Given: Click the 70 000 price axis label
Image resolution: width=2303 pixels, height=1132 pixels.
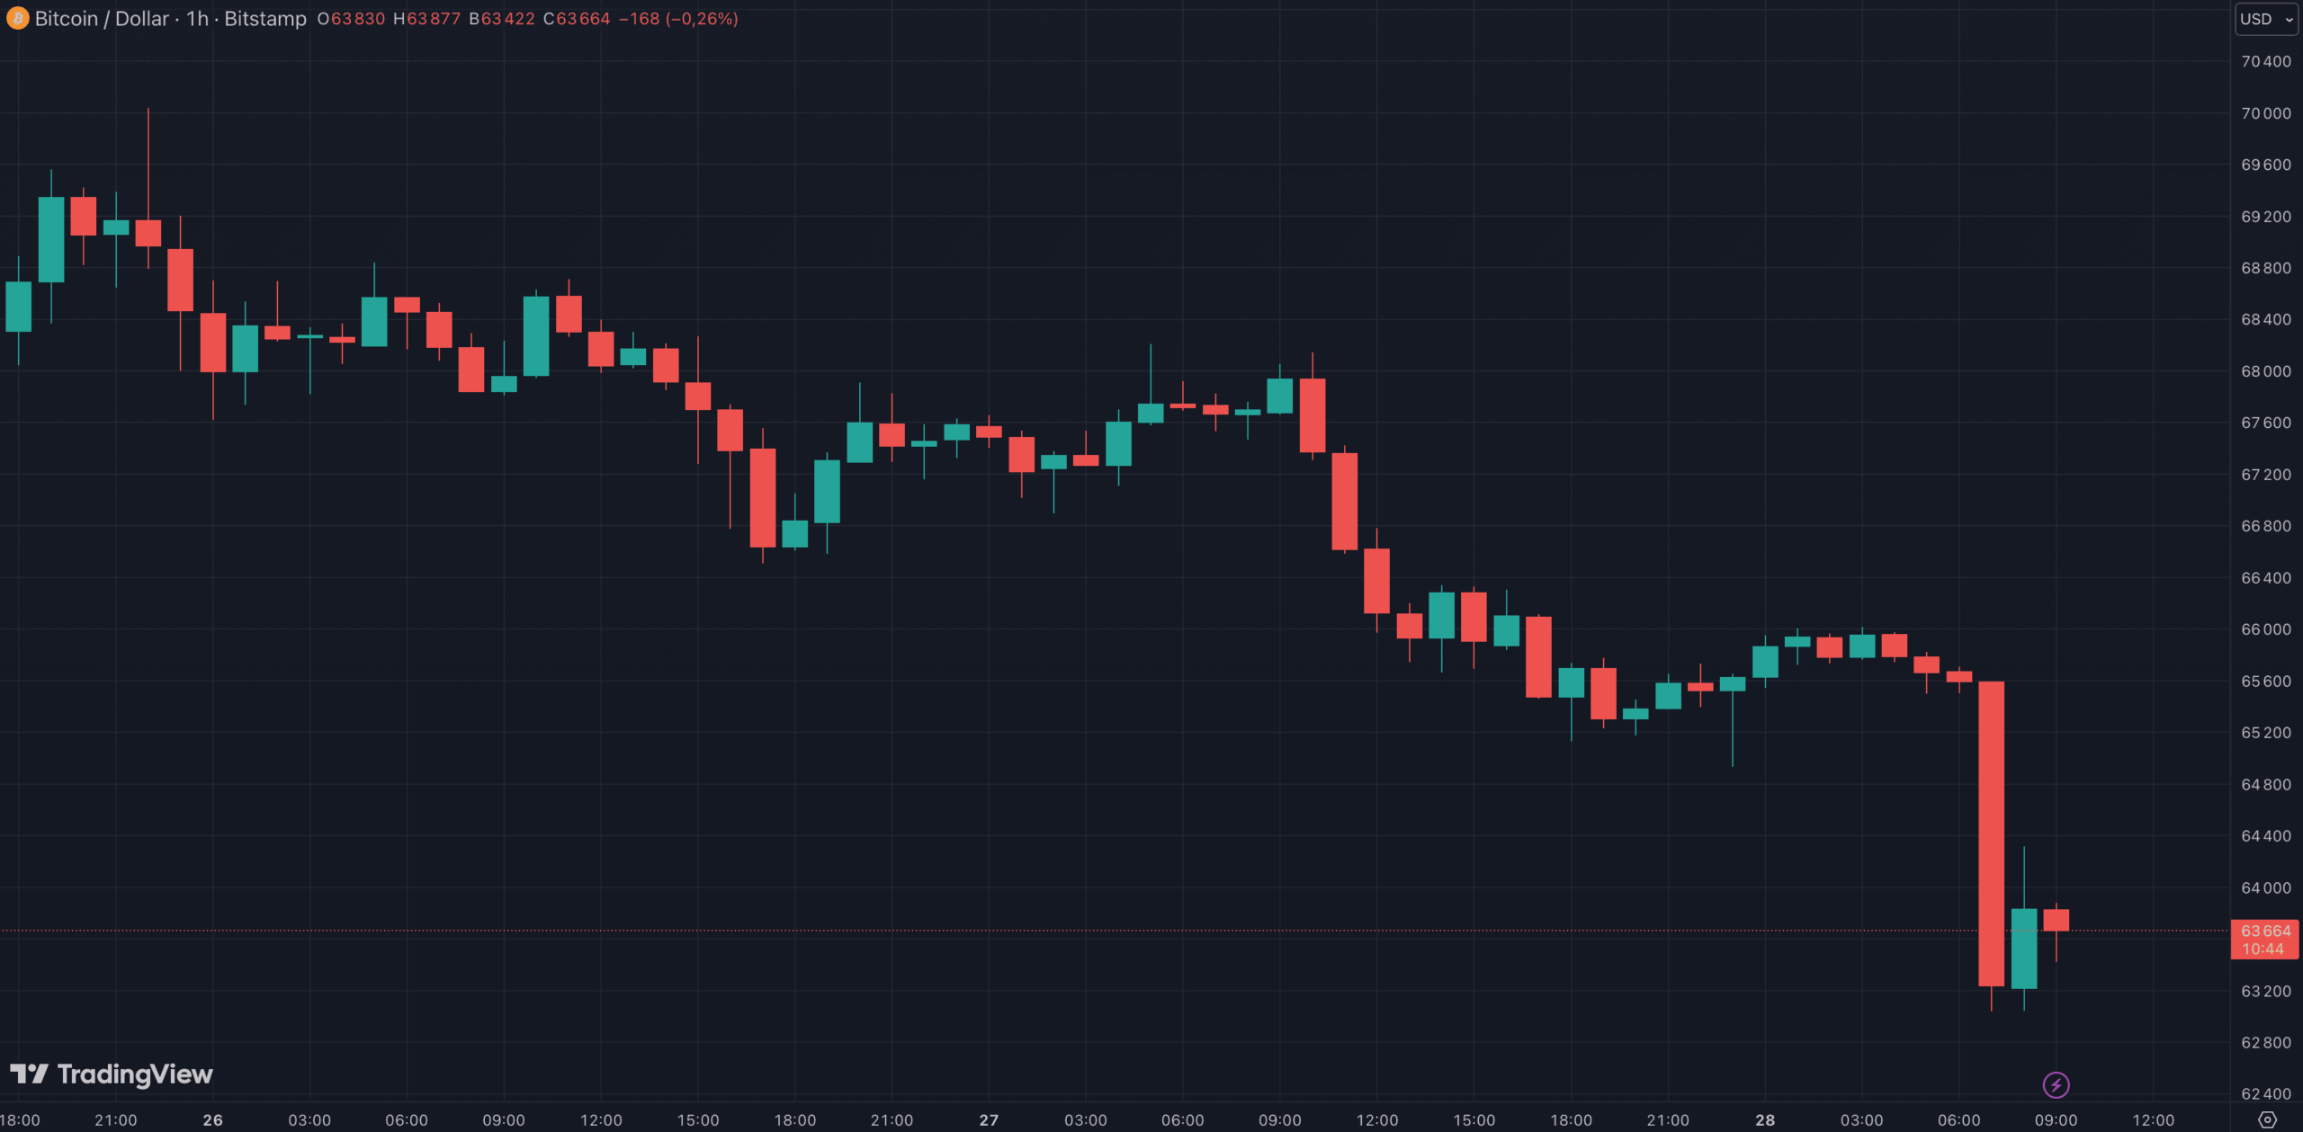Looking at the screenshot, I should pyautogui.click(x=2265, y=113).
